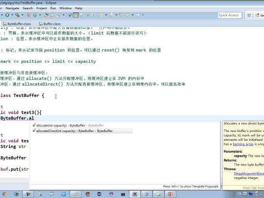Open the Search icon dropdown arrow

tap(63, 15)
